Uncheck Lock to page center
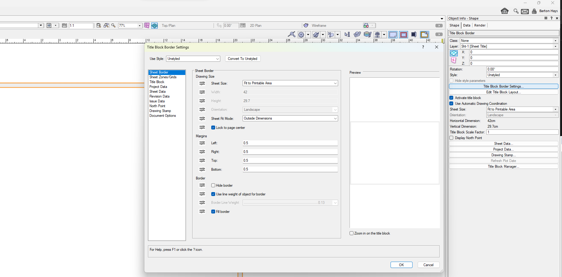 pos(213,128)
